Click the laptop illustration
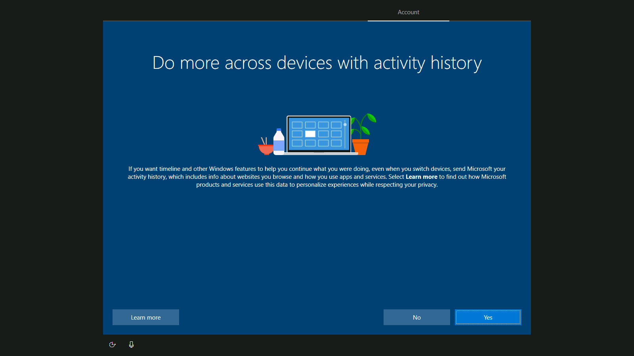634x356 pixels. [319, 134]
